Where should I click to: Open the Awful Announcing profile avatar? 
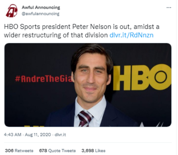(x=11, y=11)
